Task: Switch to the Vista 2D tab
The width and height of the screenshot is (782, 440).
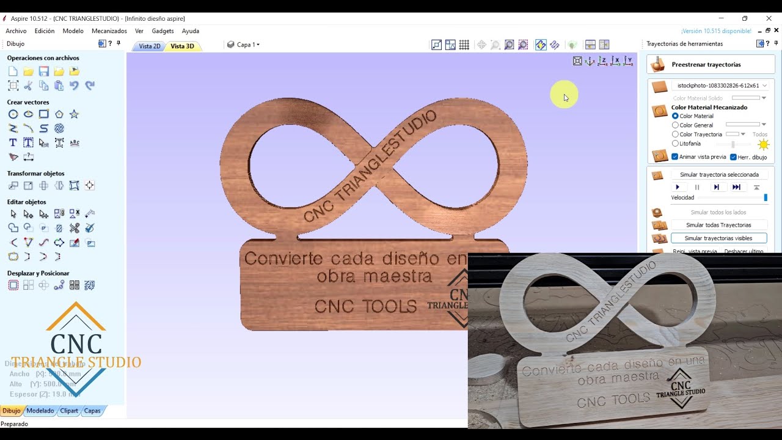Action: 149,46
